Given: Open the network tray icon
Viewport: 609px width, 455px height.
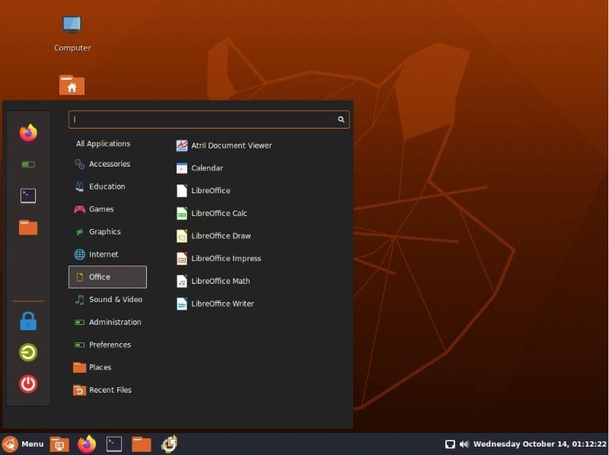Looking at the screenshot, I should click(450, 444).
